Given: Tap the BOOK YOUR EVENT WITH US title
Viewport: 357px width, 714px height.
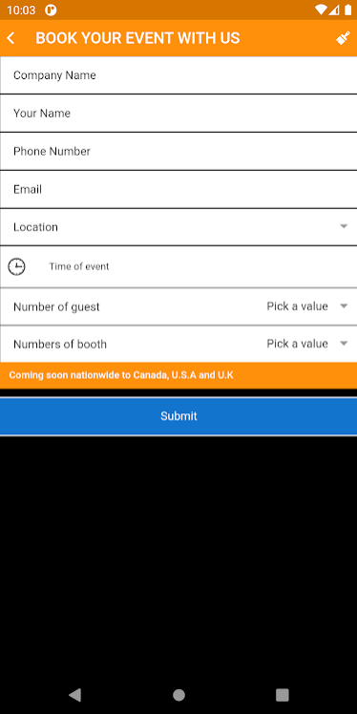Looking at the screenshot, I should (x=137, y=38).
